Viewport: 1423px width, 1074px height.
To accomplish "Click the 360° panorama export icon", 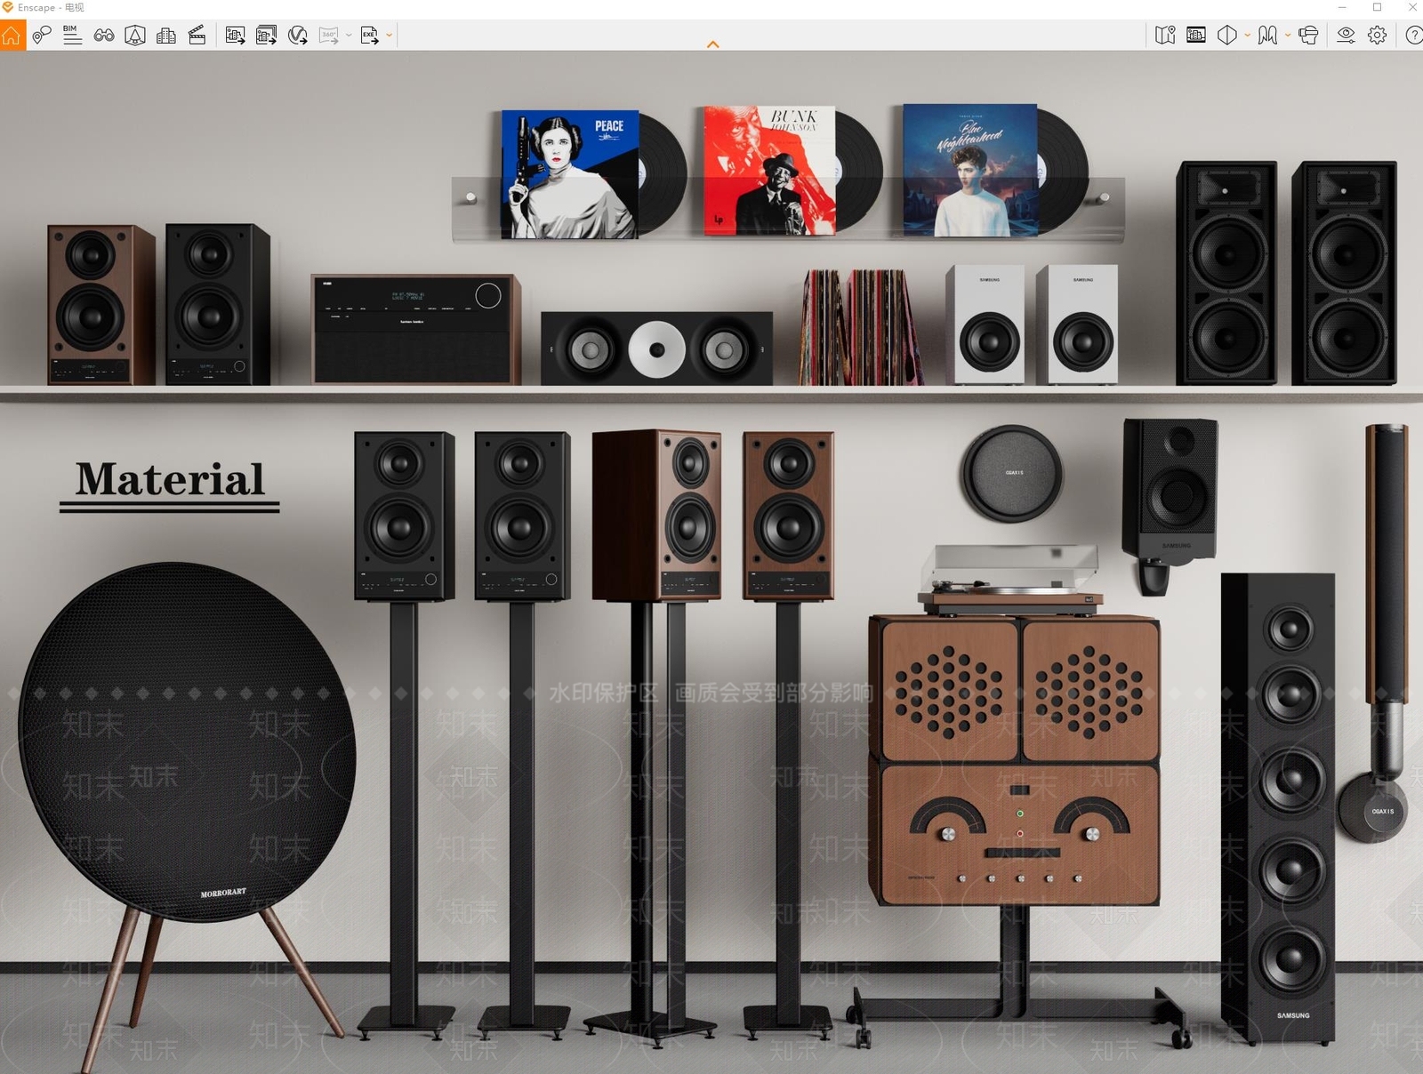I will click(329, 36).
